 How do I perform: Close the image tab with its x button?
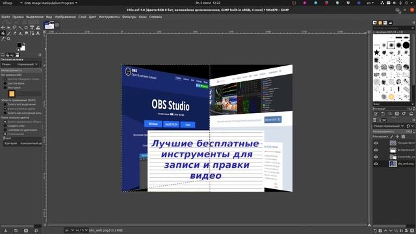pyautogui.click(x=57, y=25)
